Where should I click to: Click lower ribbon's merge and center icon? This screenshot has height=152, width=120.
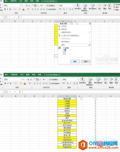click(50, 83)
